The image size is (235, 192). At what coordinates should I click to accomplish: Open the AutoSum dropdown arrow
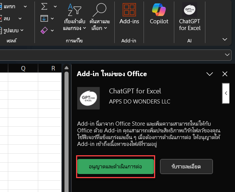coord(55,7)
